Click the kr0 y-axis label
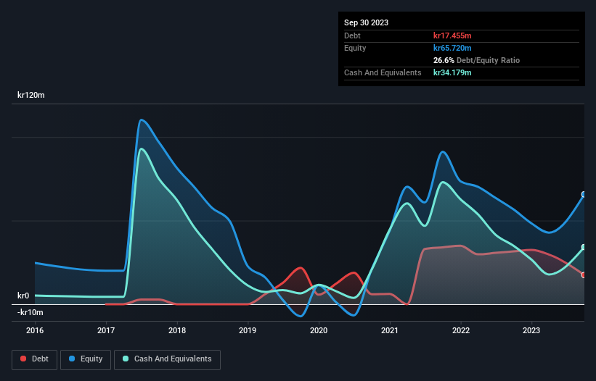Screen dimensions: 596x381 point(23,296)
